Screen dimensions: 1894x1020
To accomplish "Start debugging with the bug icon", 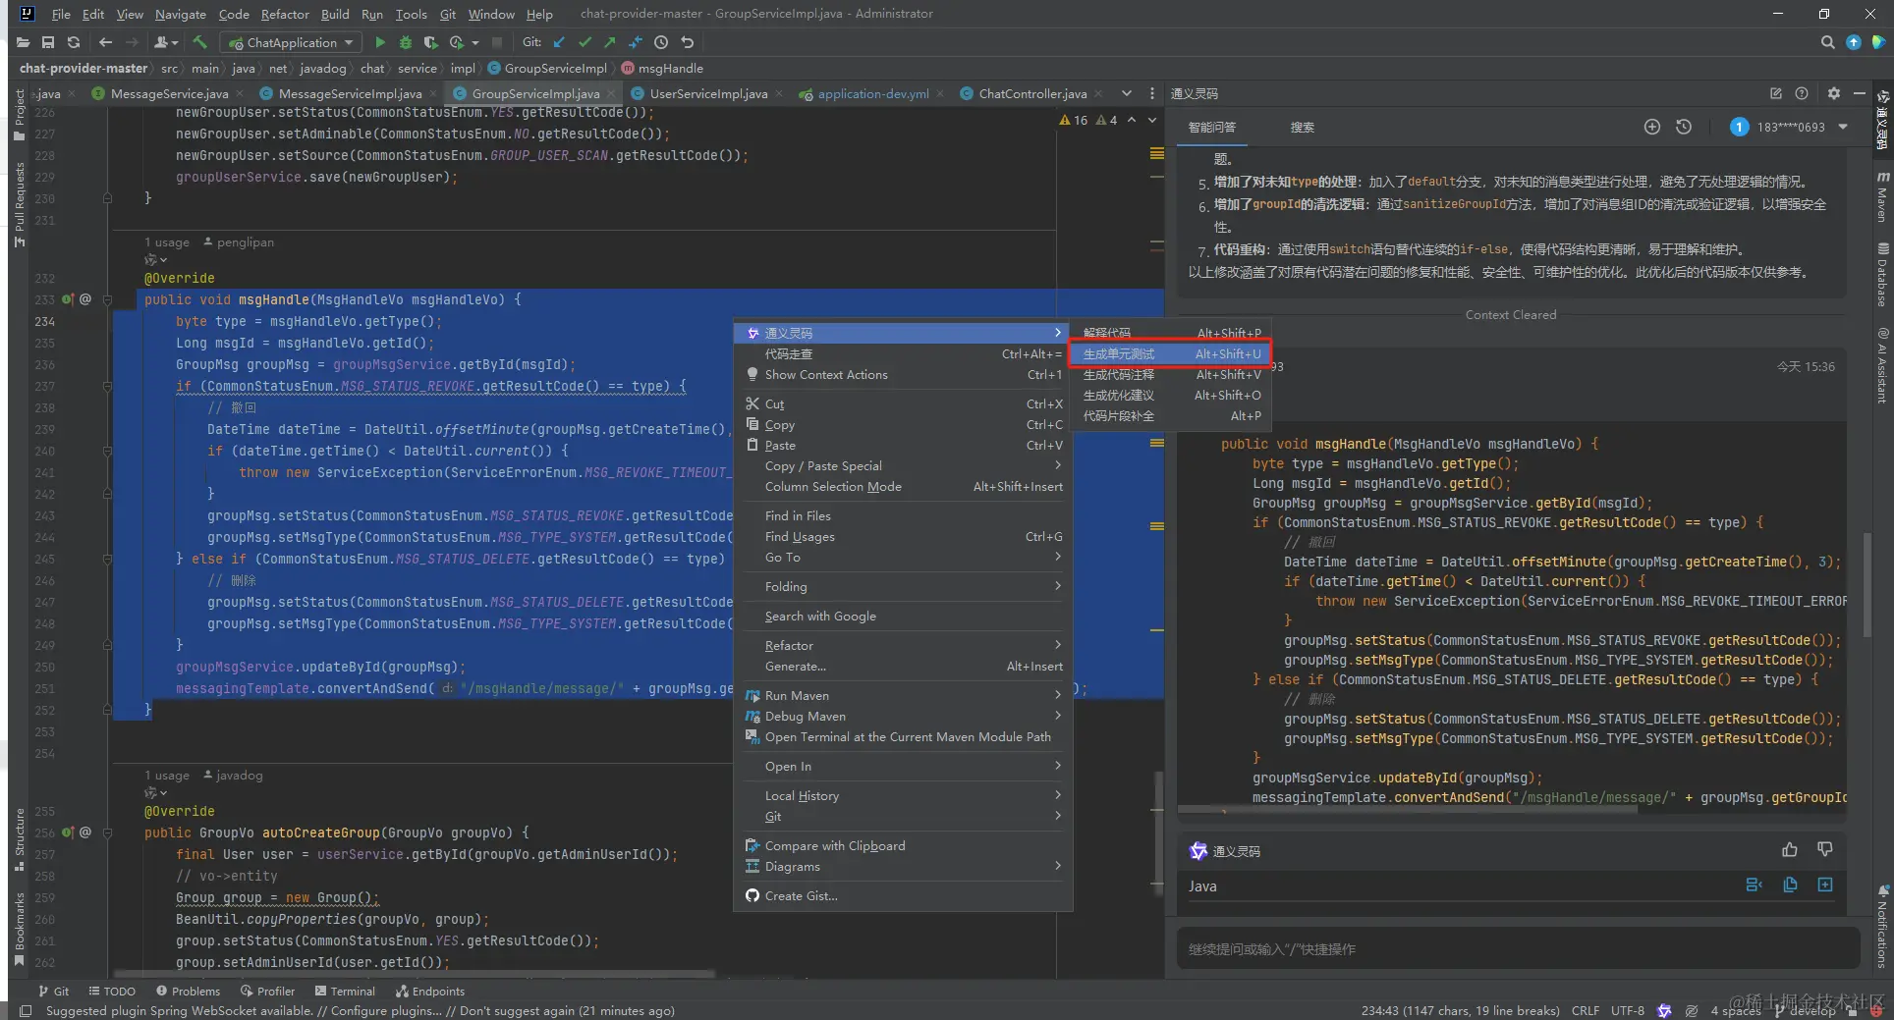I will pos(406,42).
